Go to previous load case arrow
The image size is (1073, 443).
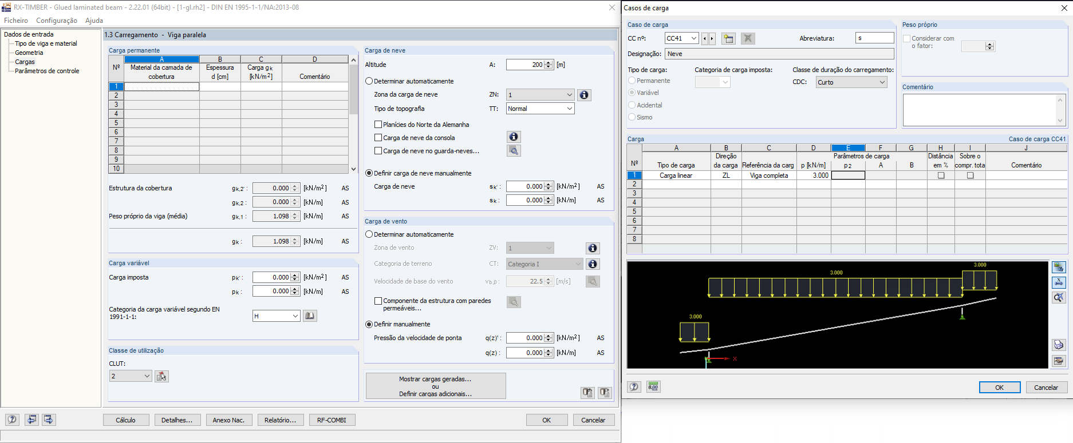coord(705,38)
